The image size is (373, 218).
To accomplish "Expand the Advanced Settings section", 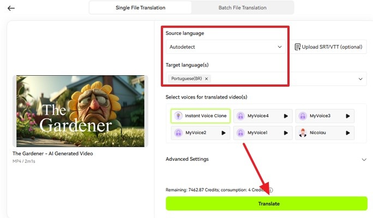I will pos(266,159).
